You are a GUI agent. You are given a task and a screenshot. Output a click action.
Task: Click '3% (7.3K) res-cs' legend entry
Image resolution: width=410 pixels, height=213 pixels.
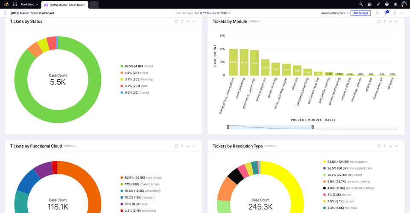[x=337, y=195]
